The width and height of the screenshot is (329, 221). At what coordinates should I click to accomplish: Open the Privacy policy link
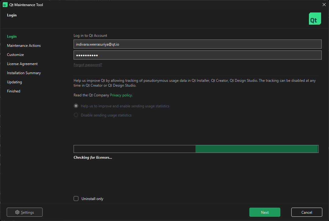click(121, 95)
